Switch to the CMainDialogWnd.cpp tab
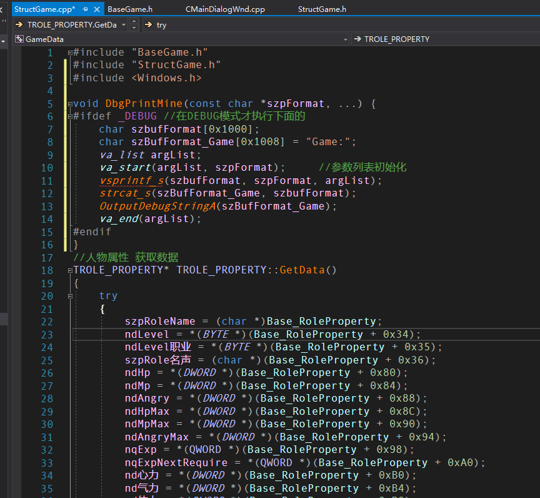The height and width of the screenshot is (498, 540). pyautogui.click(x=225, y=9)
